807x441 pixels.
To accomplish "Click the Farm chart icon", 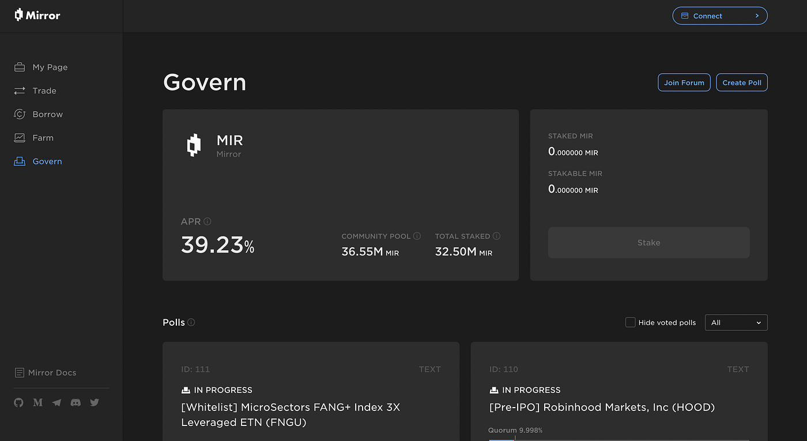I will 20,138.
